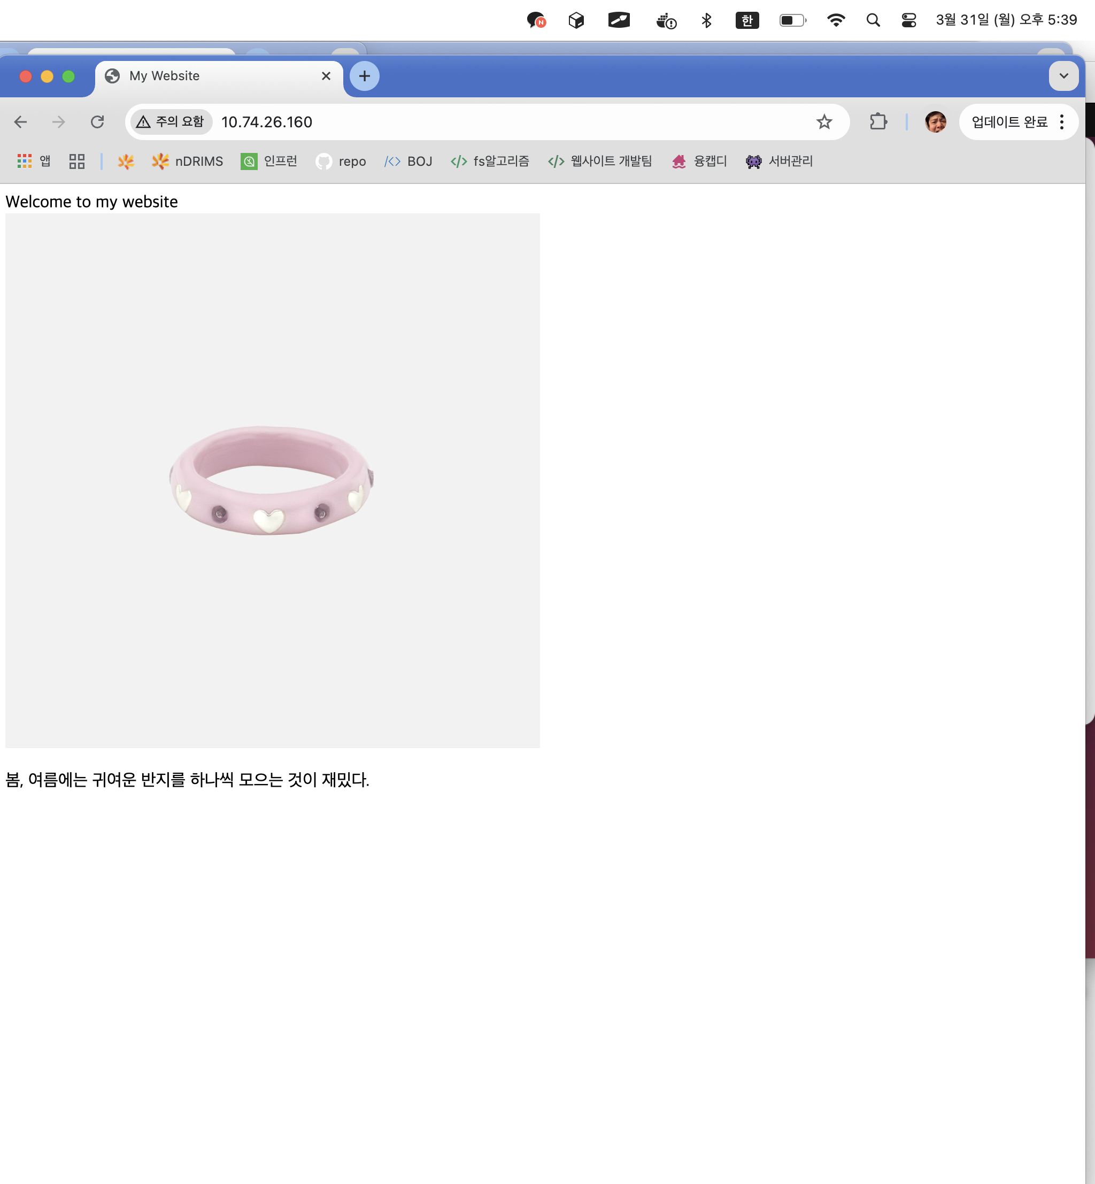Image resolution: width=1095 pixels, height=1184 pixels.
Task: Open a new tab with plus button
Action: 365,76
